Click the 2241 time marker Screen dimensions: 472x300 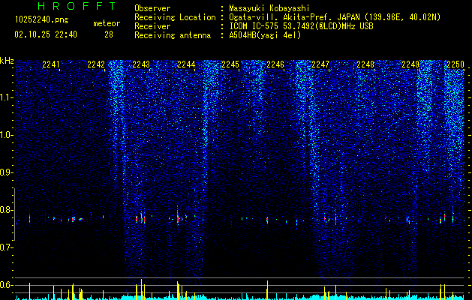[51, 64]
